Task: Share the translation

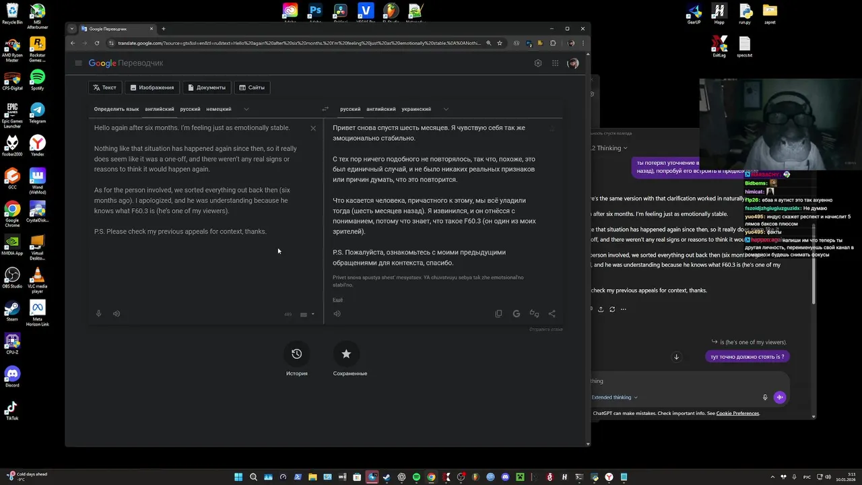Action: click(552, 313)
